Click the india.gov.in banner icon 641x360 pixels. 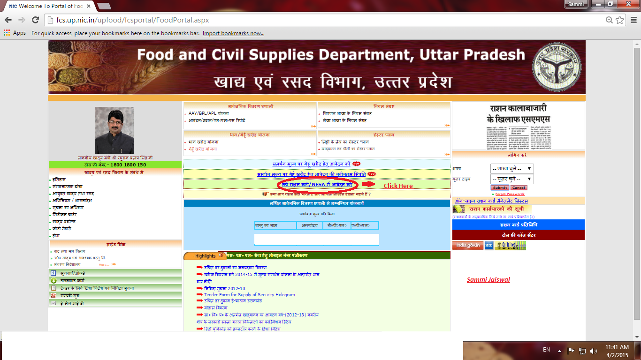[468, 245]
